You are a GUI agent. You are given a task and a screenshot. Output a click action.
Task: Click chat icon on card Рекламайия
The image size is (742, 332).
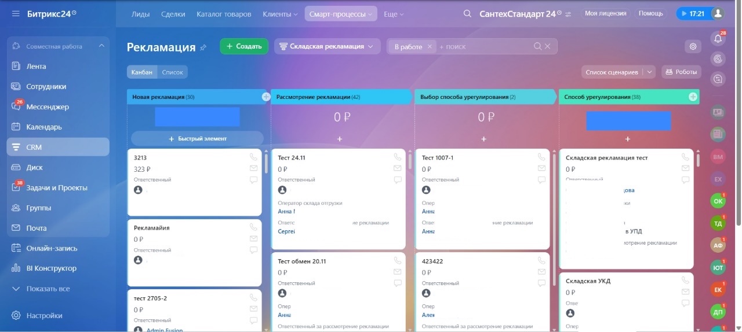point(253,250)
